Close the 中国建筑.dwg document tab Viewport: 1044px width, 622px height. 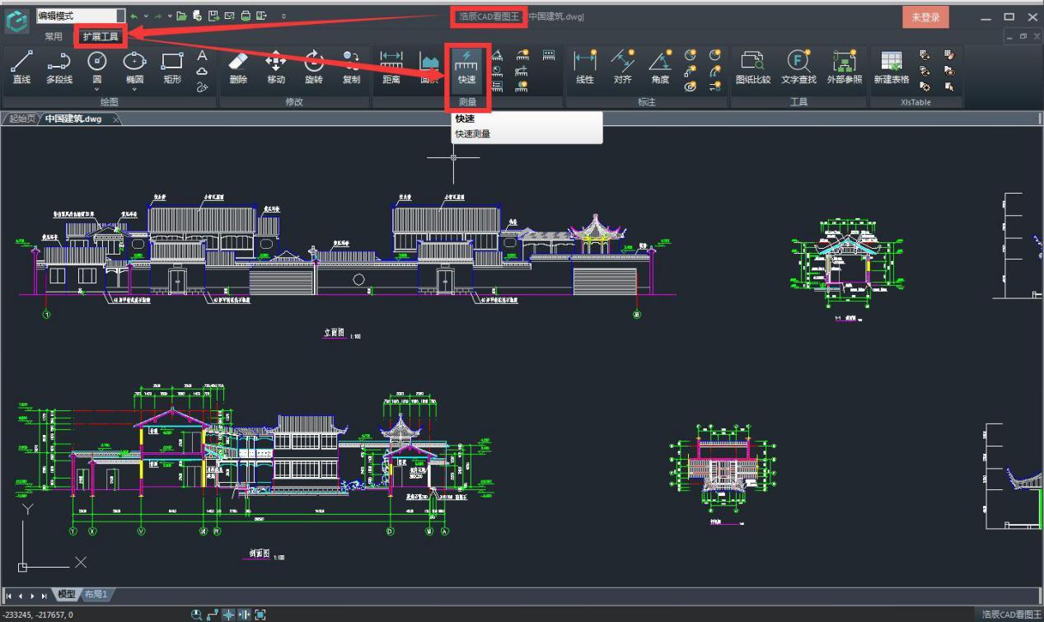tap(115, 119)
